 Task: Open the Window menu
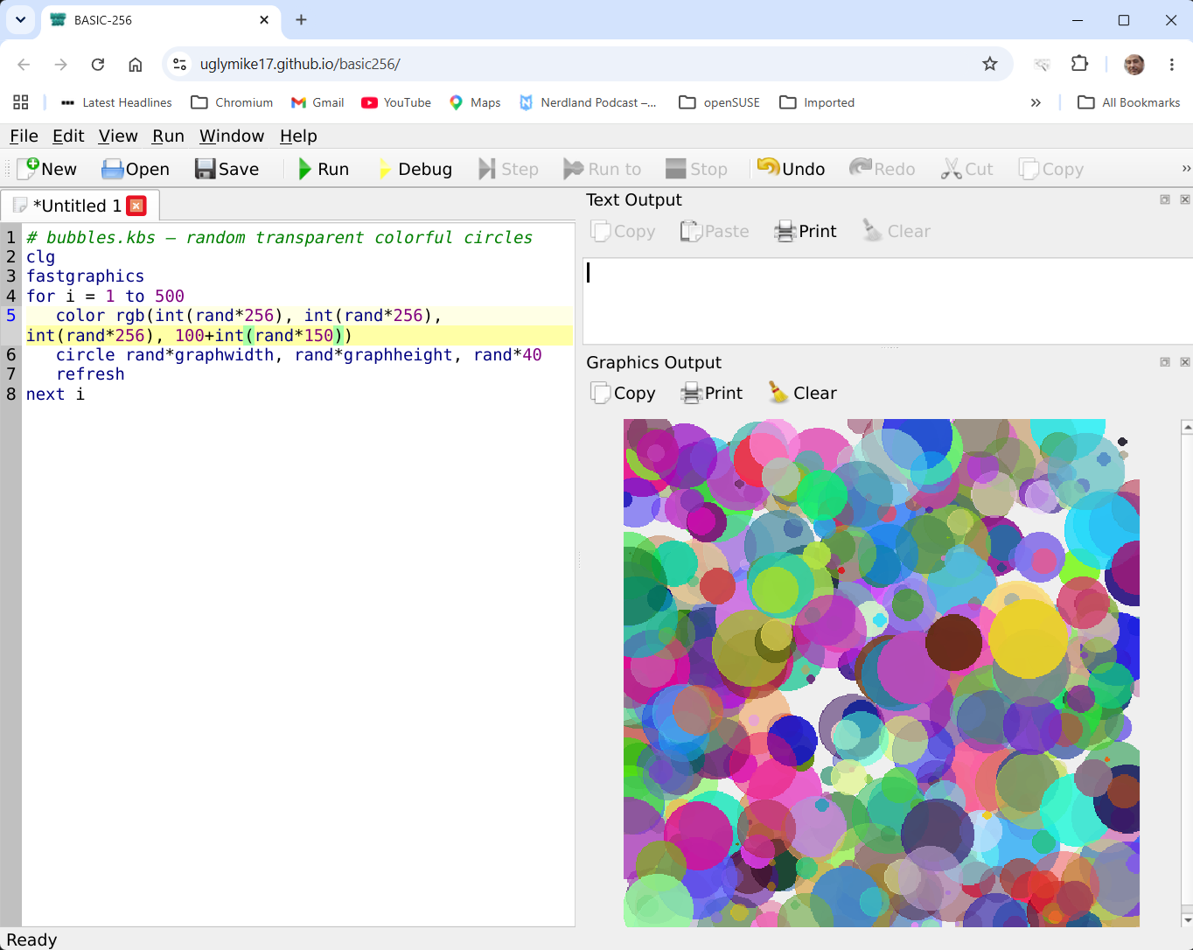pyautogui.click(x=232, y=136)
